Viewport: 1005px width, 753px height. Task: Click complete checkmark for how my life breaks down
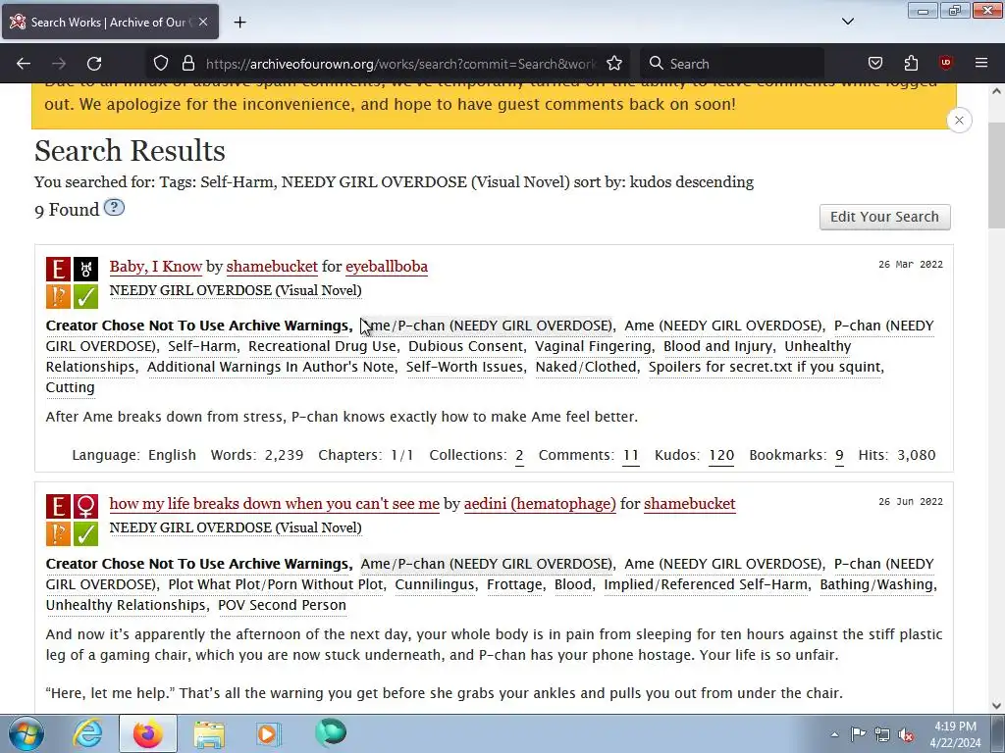(85, 533)
